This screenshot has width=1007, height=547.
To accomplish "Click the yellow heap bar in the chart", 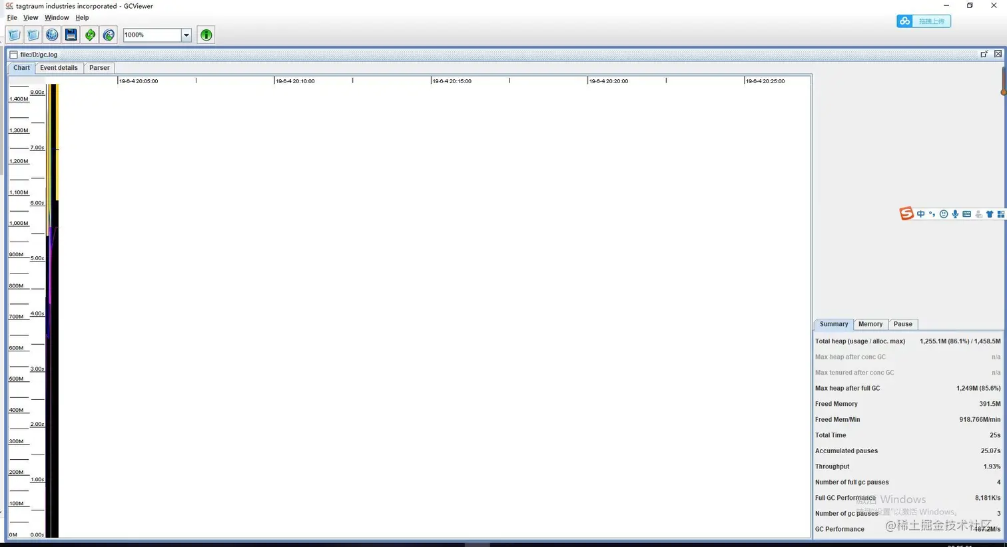I will tap(57, 142).
